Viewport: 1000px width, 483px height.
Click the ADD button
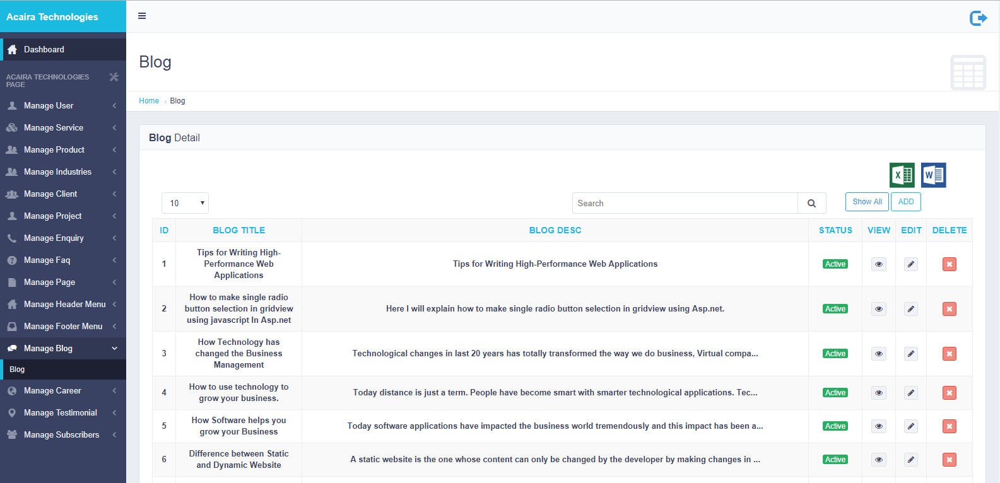point(905,202)
